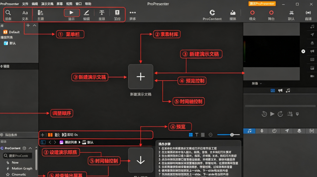Open the 演示文稿 menu
This screenshot has height=177, width=317.
[x=47, y=4]
